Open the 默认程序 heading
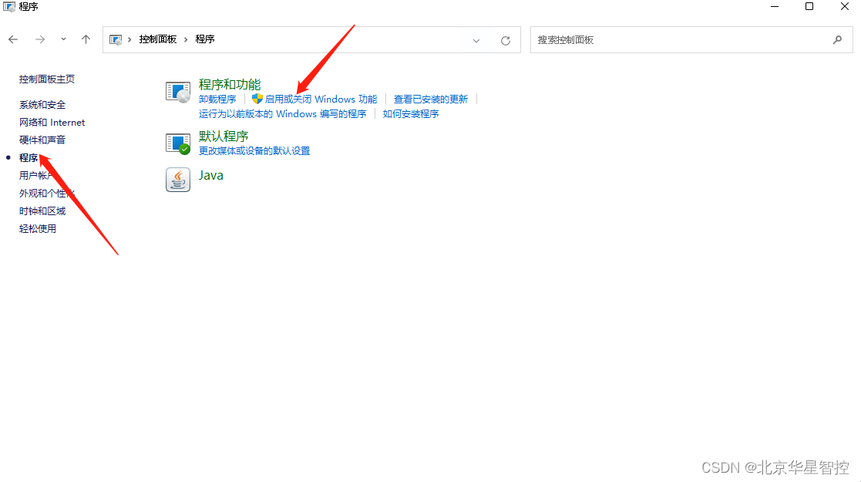 click(x=224, y=136)
